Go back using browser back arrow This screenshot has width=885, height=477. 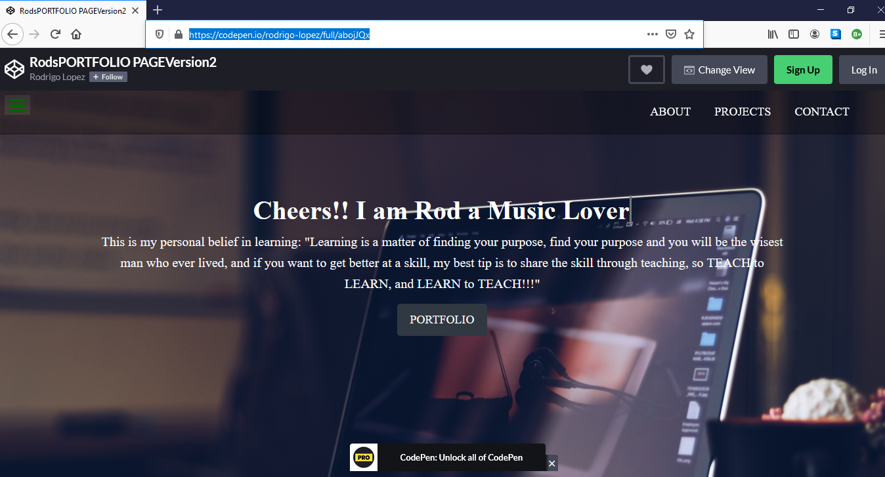point(12,34)
